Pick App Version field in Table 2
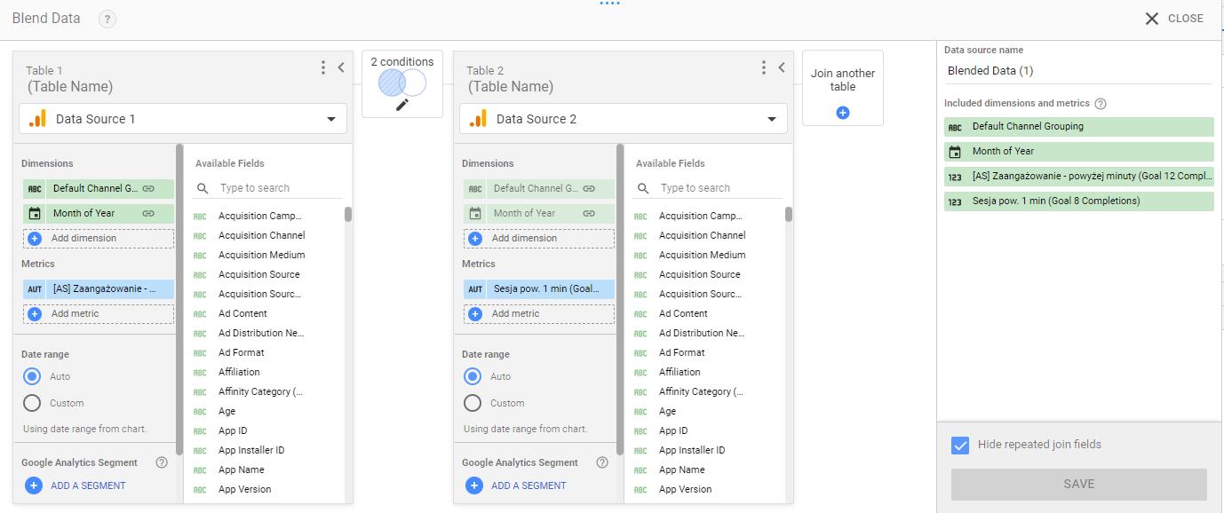 (685, 489)
